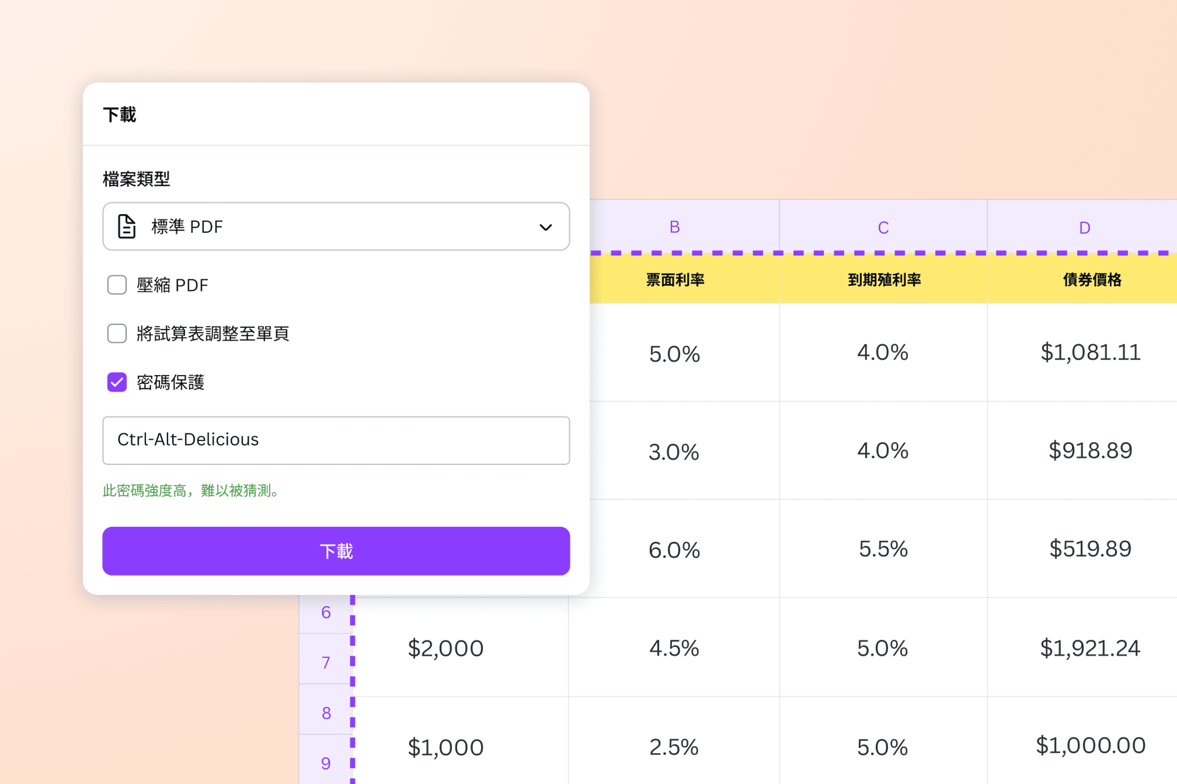Uncheck the 密碼保護 checkbox
The height and width of the screenshot is (784, 1177).
coord(117,383)
